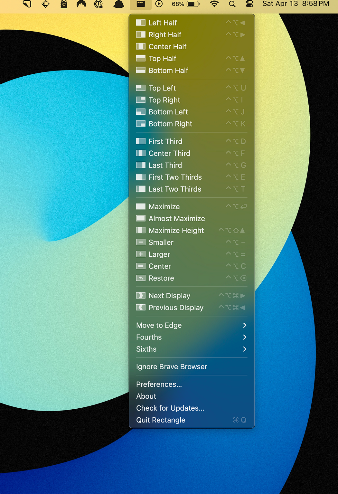
Task: Click the Restore arrow icon
Action: [x=141, y=278]
